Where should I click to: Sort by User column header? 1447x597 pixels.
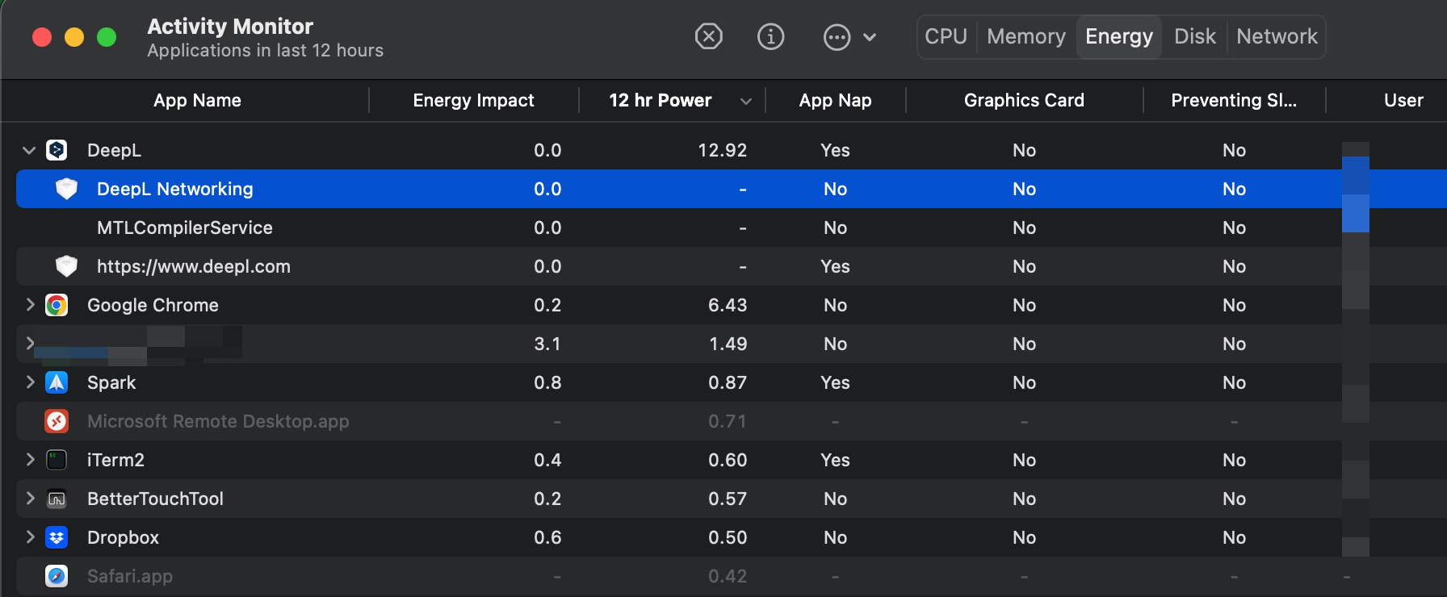coord(1403,100)
